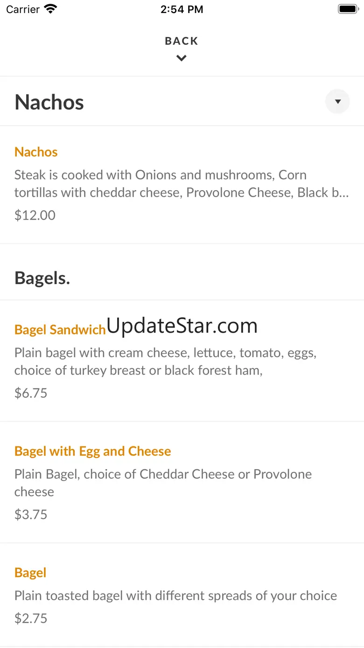Tap the Cheddar or Provolone description
Image resolution: width=364 pixels, height=648 pixels.
tap(163, 483)
